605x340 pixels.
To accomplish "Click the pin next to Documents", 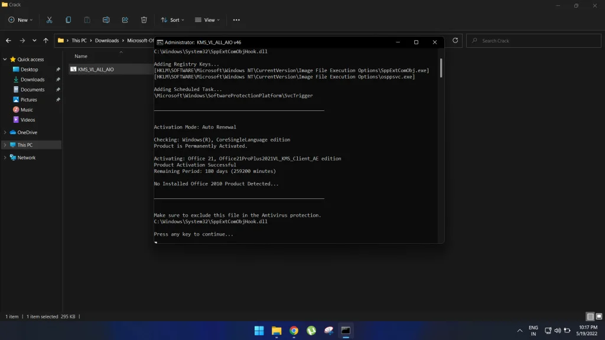I will [x=58, y=90].
